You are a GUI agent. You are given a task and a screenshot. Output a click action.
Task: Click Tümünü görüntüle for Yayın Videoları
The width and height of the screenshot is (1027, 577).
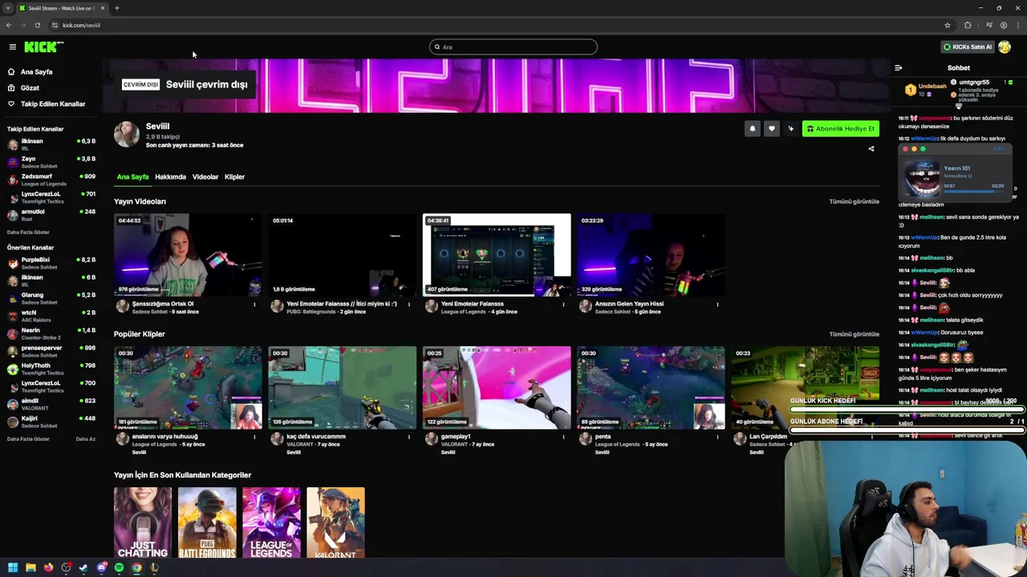(854, 202)
